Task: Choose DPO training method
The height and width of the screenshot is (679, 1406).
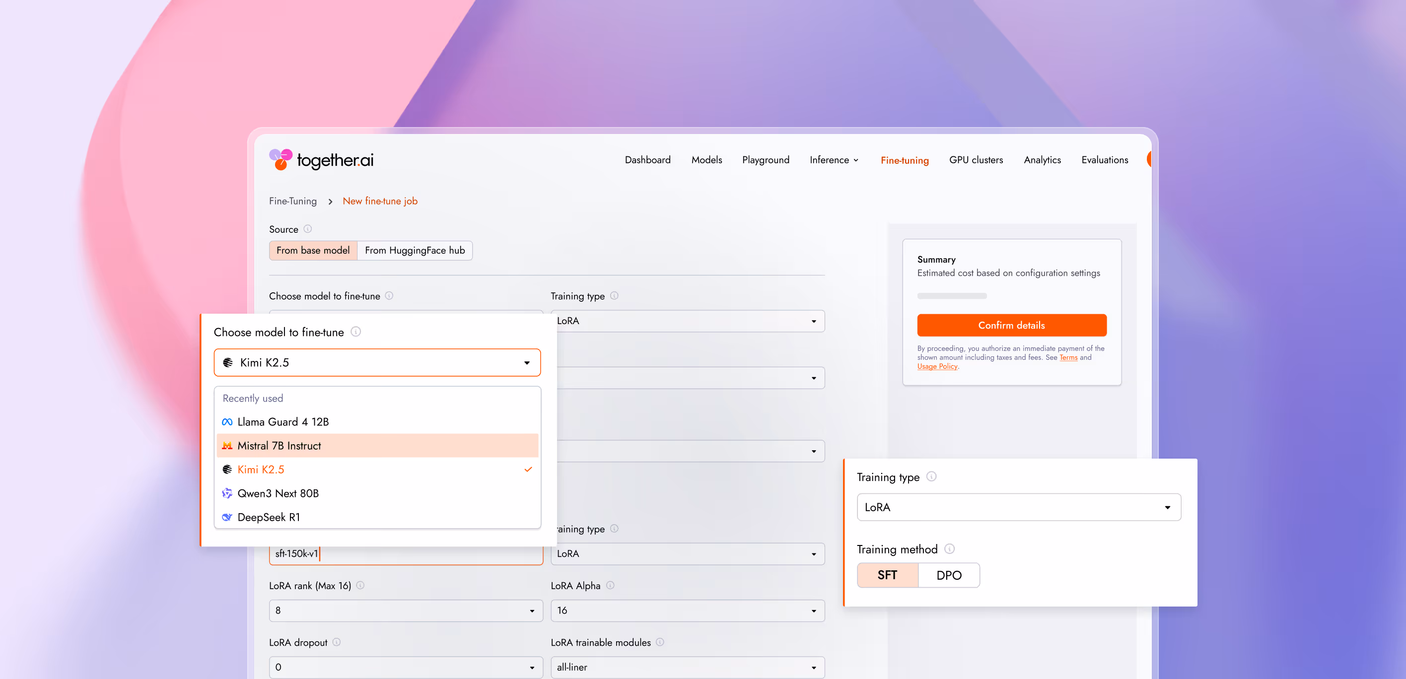Action: point(949,575)
